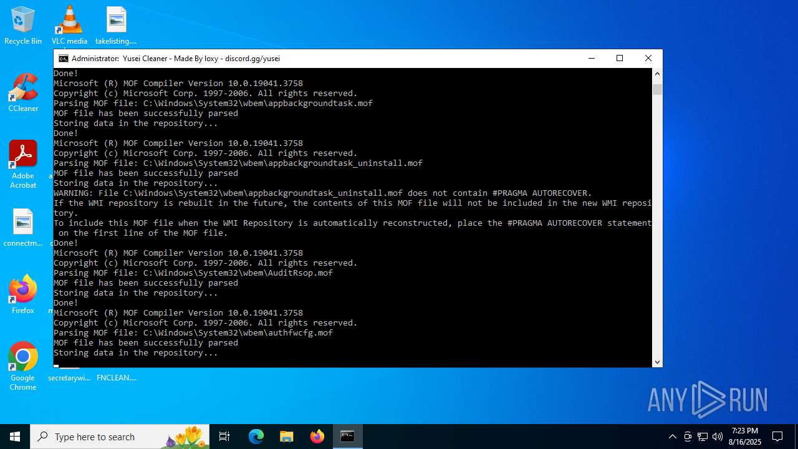Open Firefox desktop shortcut
Screen dimensions: 798x449
23,295
